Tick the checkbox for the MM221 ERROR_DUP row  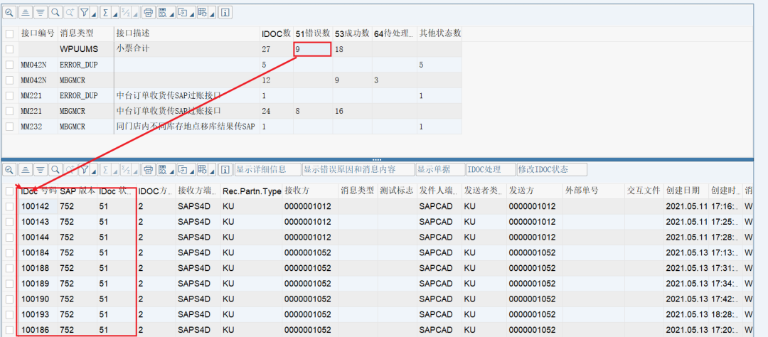point(10,95)
